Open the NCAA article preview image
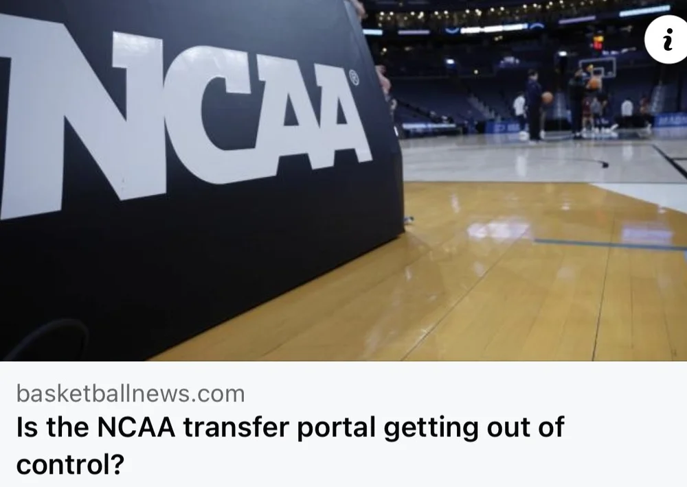This screenshot has width=687, height=487. tap(343, 180)
